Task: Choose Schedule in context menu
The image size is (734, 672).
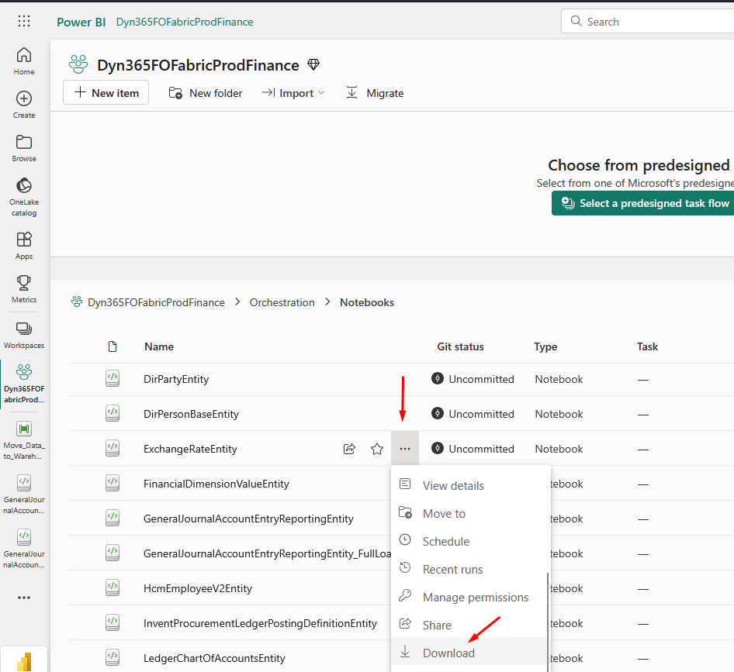Action: click(469, 542)
